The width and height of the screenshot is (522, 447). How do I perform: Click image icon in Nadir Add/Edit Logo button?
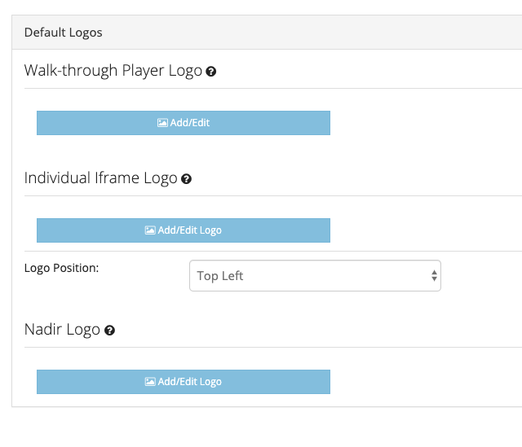(150, 382)
